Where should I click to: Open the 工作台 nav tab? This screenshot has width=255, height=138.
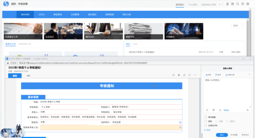[x=41, y=14]
